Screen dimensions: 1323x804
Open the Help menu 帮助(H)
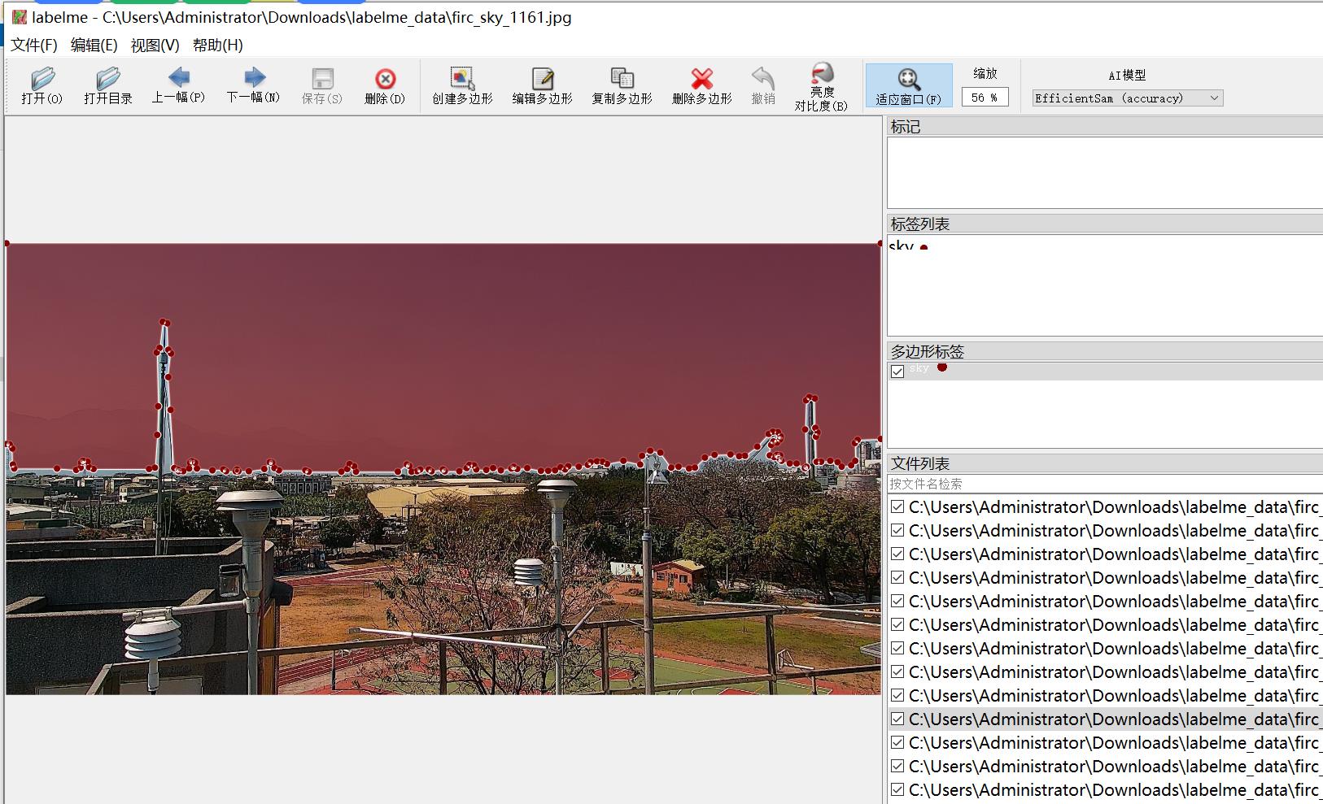[x=217, y=46]
